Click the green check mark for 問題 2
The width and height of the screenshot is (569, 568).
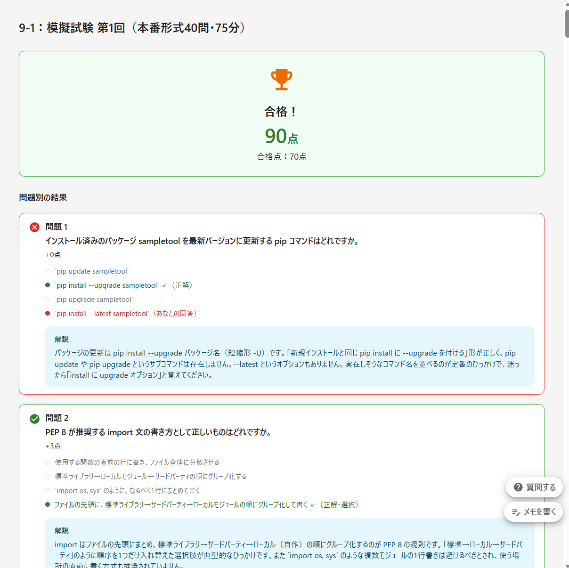[35, 419]
